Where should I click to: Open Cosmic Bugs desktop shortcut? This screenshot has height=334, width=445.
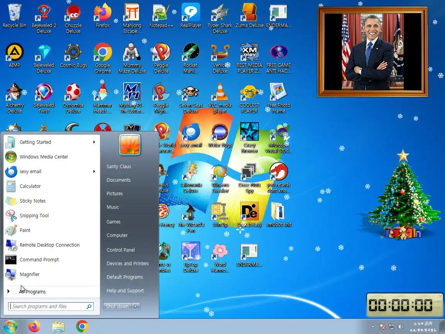73,55
